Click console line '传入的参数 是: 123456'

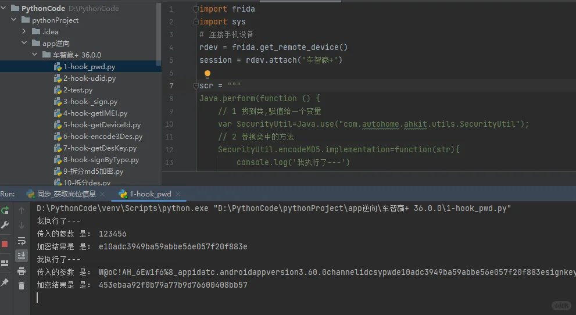click(81, 234)
